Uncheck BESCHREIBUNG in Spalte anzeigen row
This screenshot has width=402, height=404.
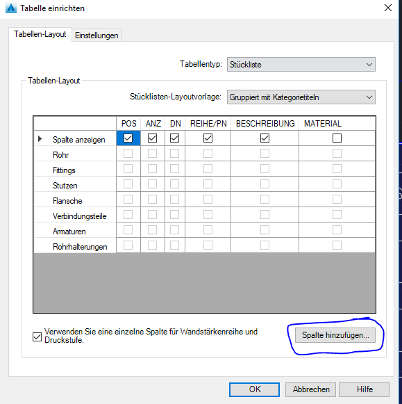point(265,138)
